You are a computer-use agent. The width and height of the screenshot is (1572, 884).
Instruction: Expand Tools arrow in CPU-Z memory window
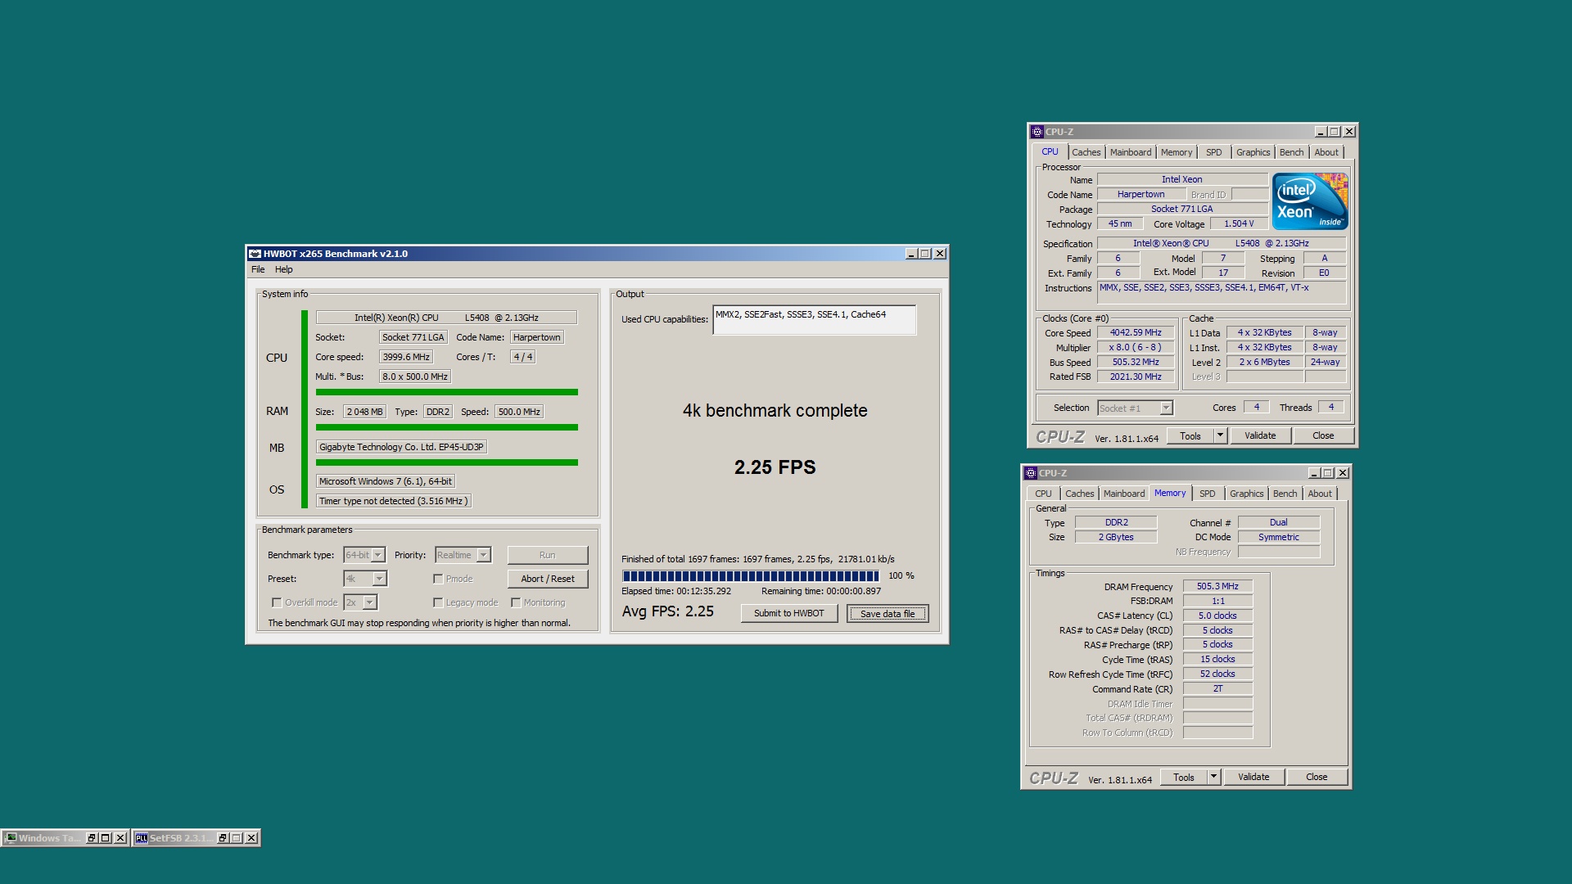pos(1213,777)
